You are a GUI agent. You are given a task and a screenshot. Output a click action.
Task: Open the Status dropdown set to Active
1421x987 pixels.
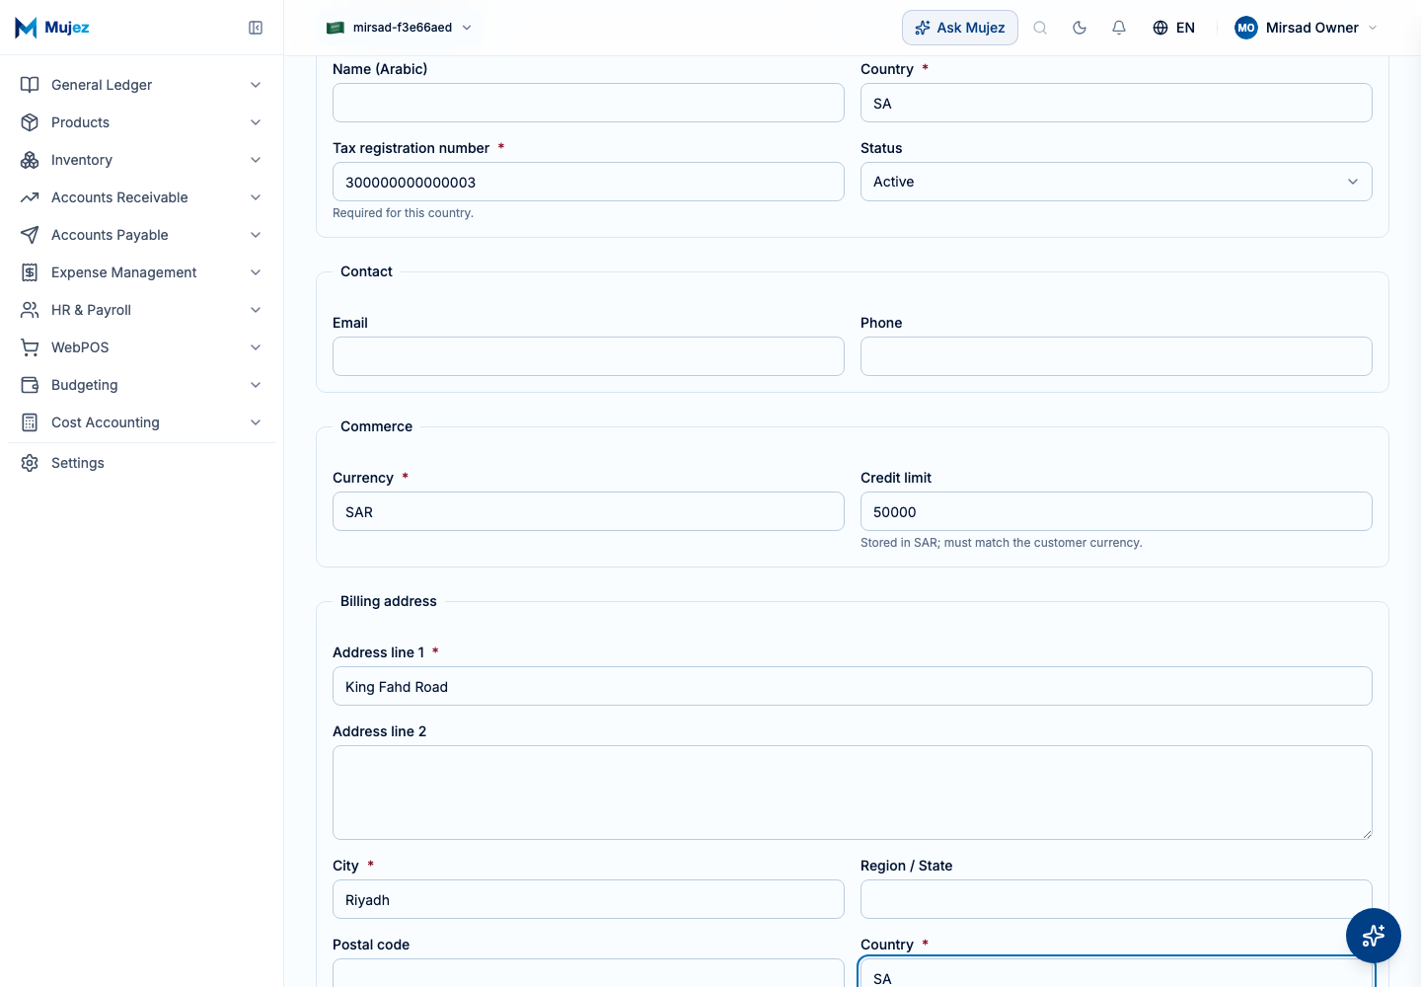(x=1116, y=182)
